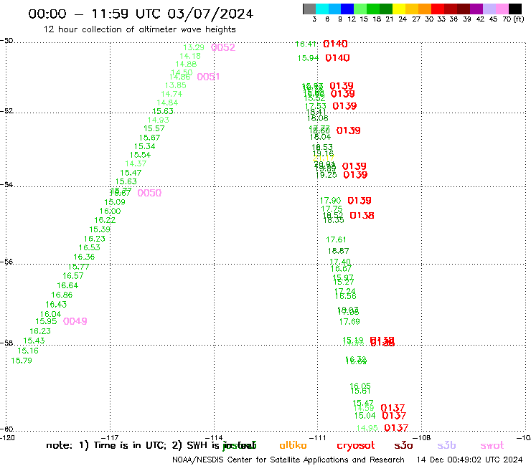This screenshot has width=531, height=466.
Task: Pick the yellow swatch in the color scale
Action: coord(399,9)
